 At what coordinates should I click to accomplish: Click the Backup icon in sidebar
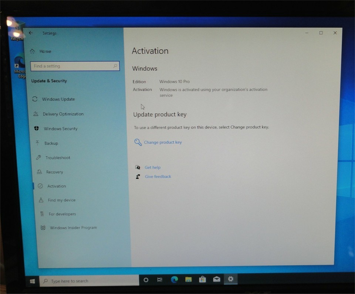[37, 143]
